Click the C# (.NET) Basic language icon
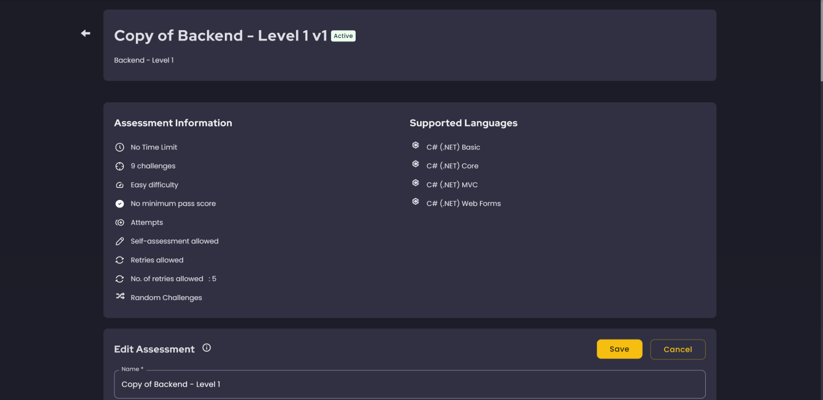 tap(415, 145)
